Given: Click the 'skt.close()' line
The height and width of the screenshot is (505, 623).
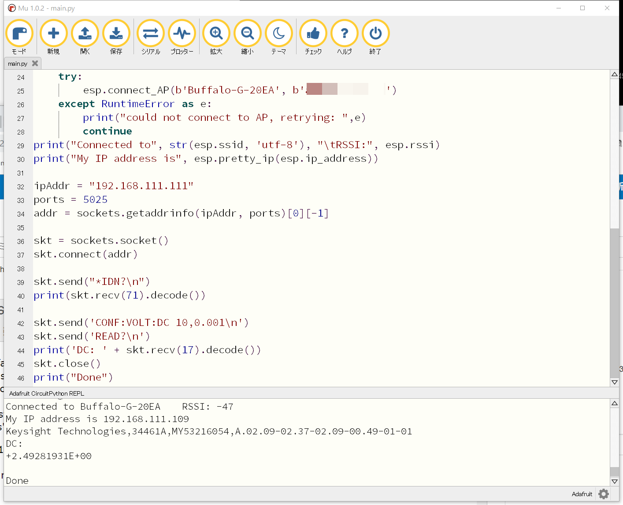Looking at the screenshot, I should [67, 364].
